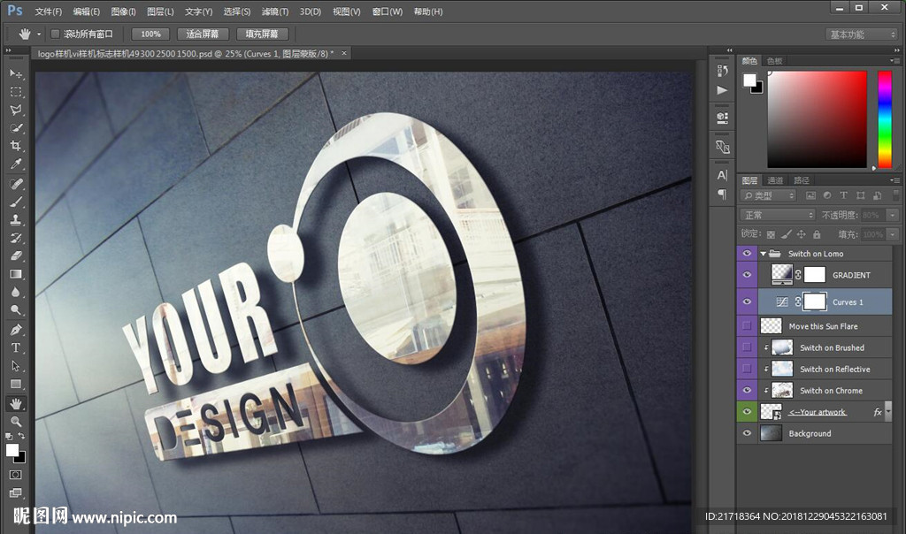906x534 pixels.
Task: Hide the Background layer
Action: pos(748,434)
